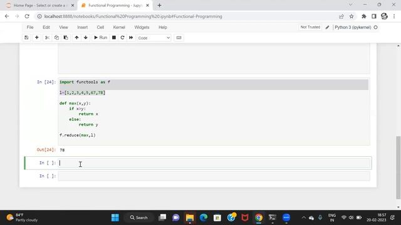Screen dimensions: 401x225
Task: Open Google Chrome from the taskbar
Action: 259,217
